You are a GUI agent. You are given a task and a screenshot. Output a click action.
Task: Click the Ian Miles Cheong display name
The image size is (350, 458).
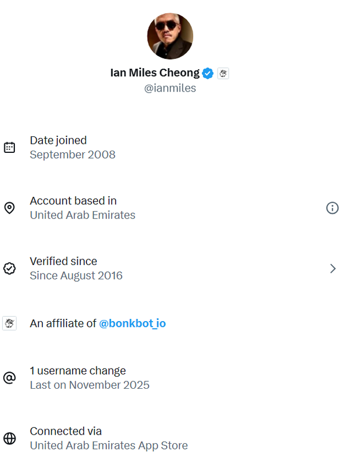click(x=155, y=73)
